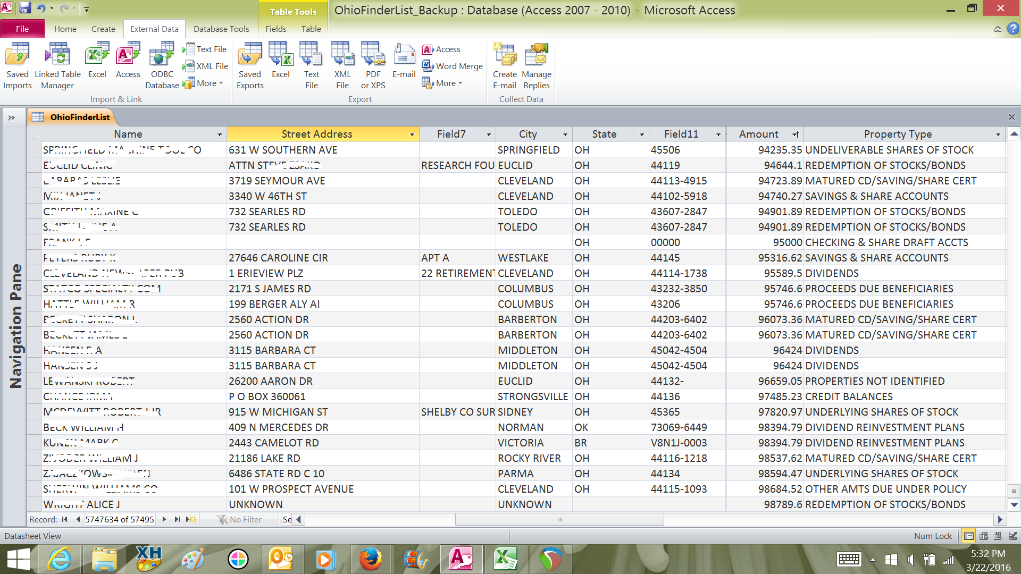Minimize the ribbon
Screen dimensions: 1021x574
click(x=998, y=29)
